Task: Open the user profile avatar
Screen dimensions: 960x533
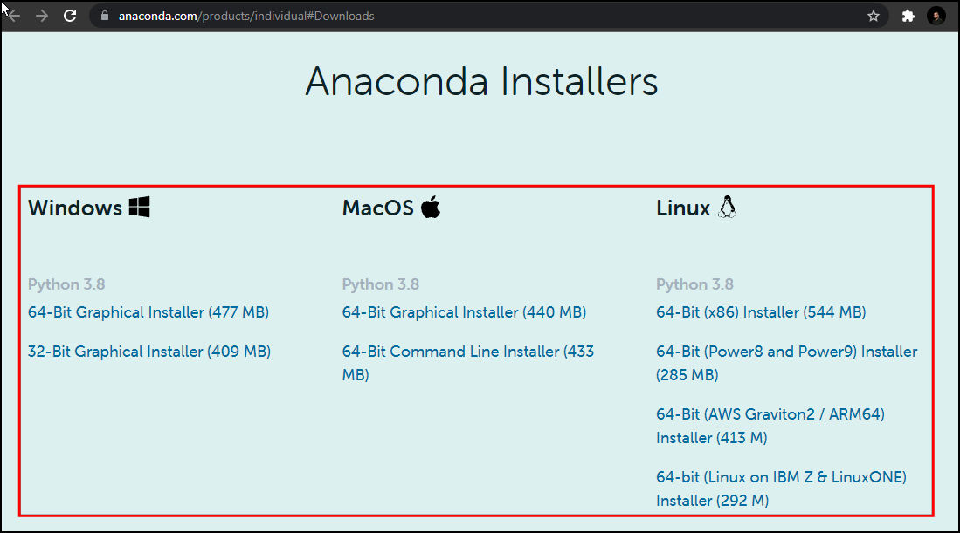Action: click(936, 16)
